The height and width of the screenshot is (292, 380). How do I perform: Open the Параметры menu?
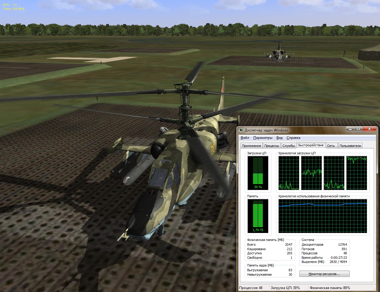pyautogui.click(x=263, y=138)
